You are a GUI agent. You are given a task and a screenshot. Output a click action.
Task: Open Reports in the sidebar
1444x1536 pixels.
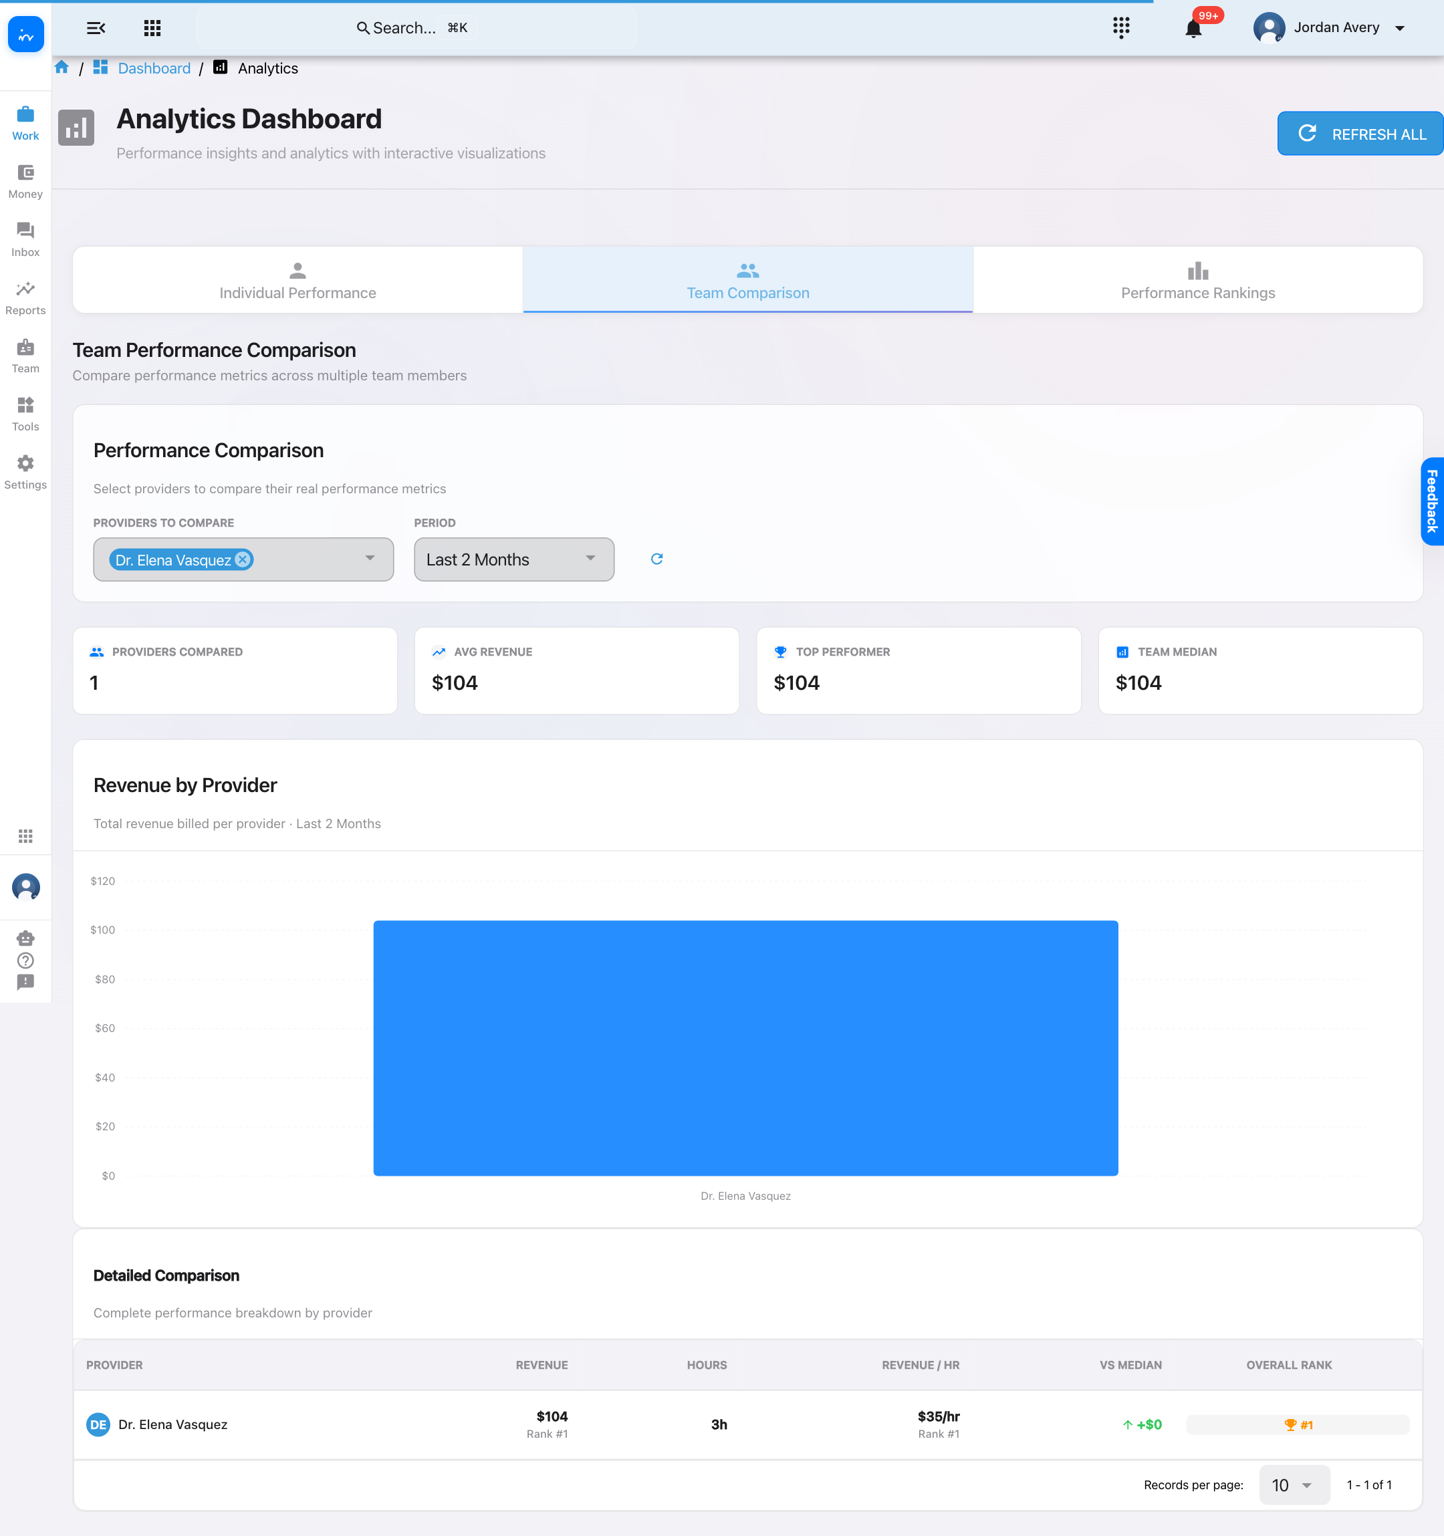point(25,298)
